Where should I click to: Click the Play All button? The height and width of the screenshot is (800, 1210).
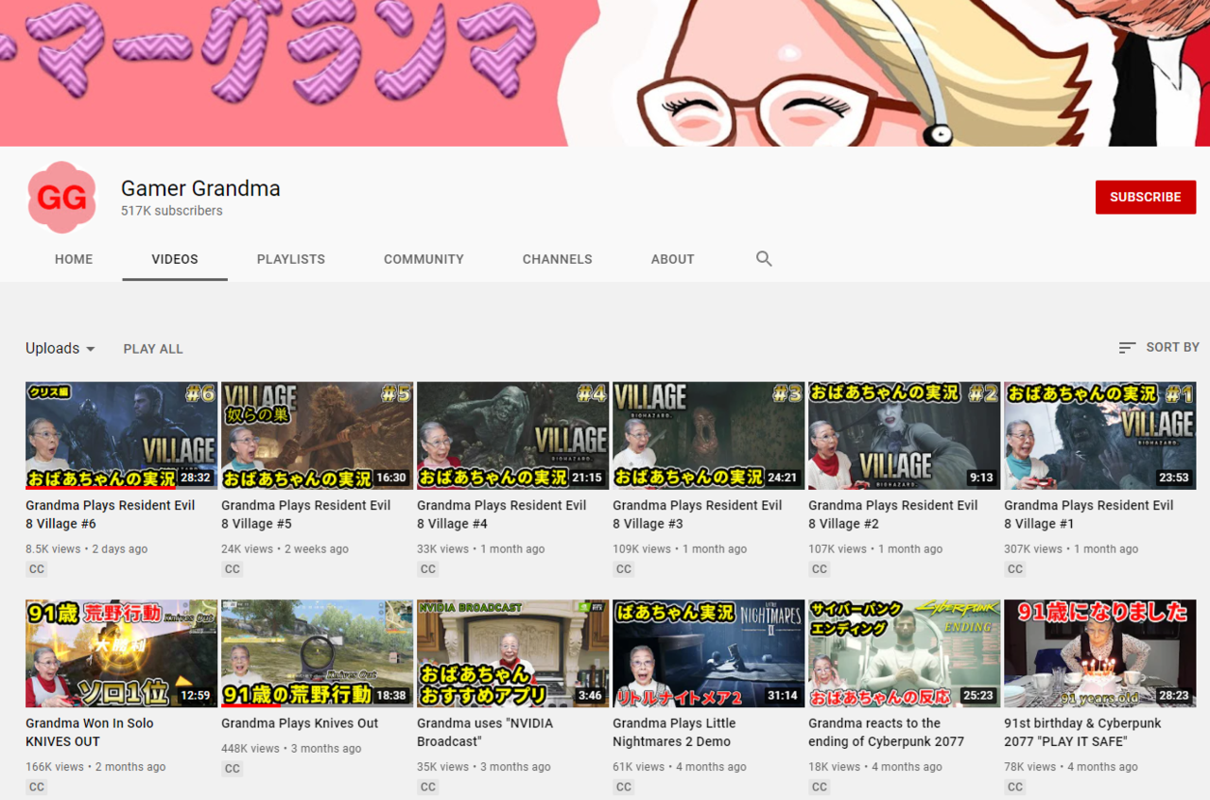click(x=153, y=349)
